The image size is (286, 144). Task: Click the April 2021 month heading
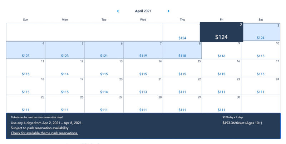click(143, 11)
